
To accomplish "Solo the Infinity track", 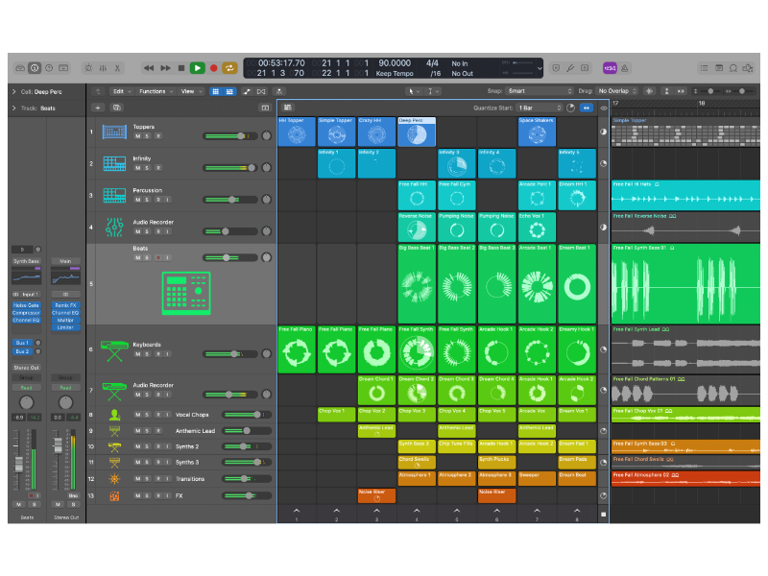I will click(x=147, y=168).
